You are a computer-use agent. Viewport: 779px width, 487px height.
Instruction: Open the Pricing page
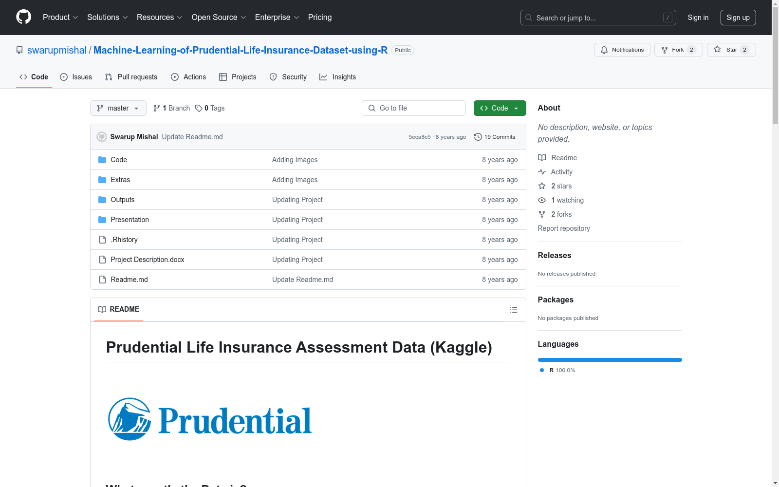coord(320,17)
